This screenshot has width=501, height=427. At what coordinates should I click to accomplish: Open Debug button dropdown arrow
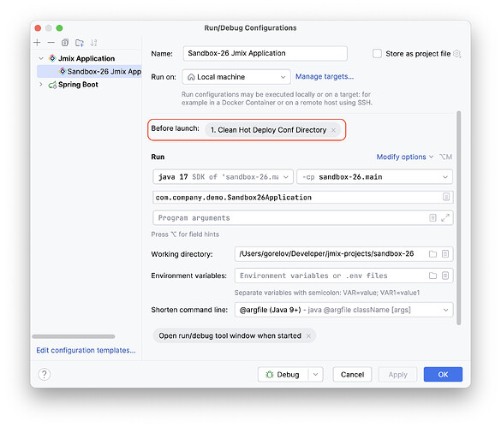click(315, 374)
